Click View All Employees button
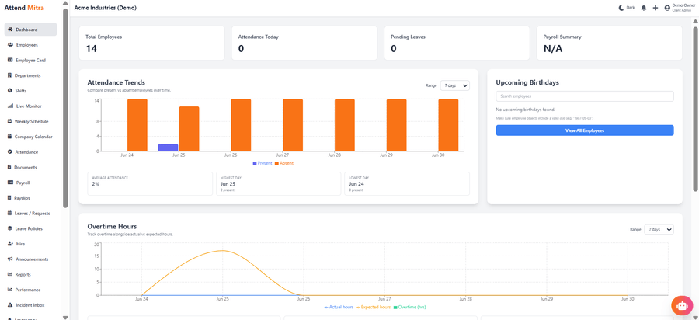 (584, 130)
